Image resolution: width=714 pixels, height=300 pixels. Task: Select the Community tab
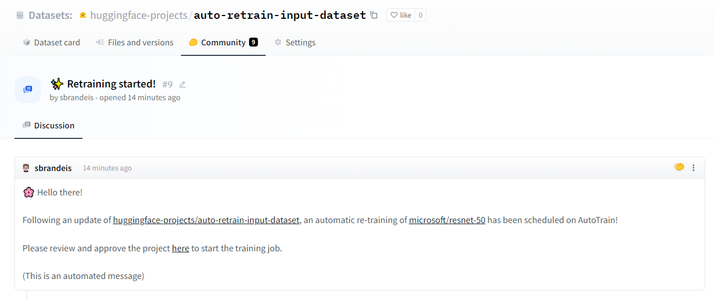(x=223, y=43)
